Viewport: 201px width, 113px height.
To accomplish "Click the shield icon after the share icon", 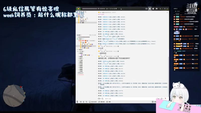I will click(x=116, y=9).
